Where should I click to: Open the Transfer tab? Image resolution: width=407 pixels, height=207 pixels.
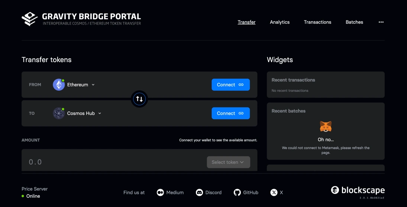[246, 22]
